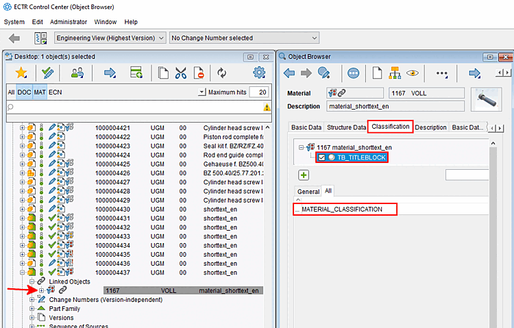Screen dimensions: 514x328
Task: Switch to the Description tab
Action: pos(430,127)
